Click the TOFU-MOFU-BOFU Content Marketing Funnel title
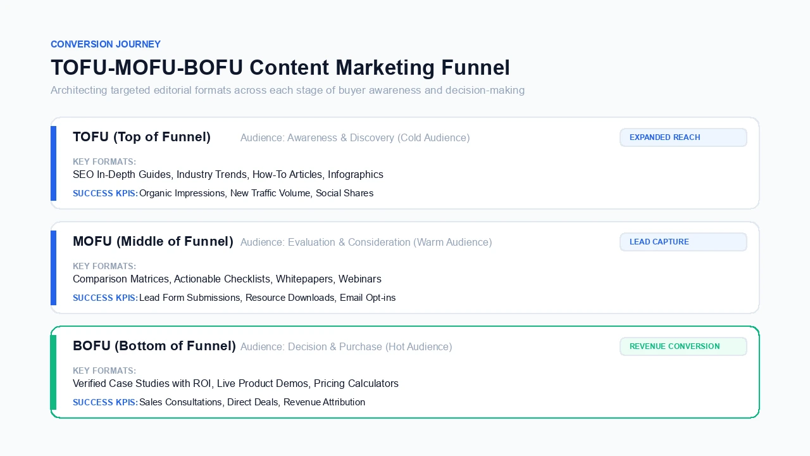The height and width of the screenshot is (456, 810). click(280, 68)
